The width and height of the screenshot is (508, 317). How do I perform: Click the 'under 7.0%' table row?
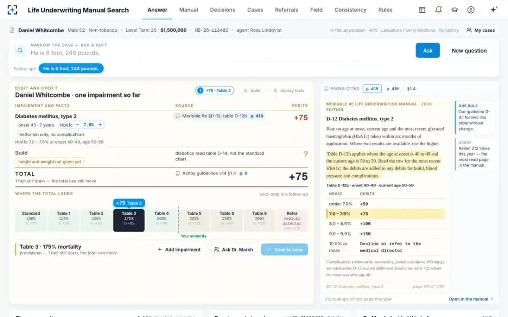coord(386,204)
